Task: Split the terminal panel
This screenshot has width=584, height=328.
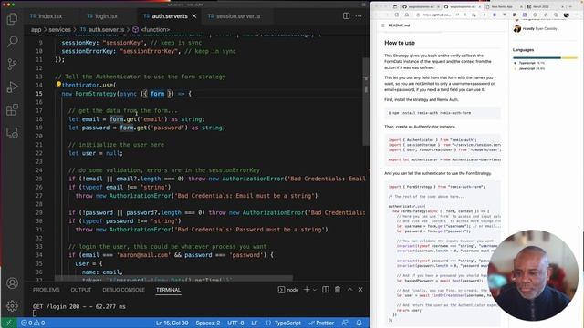Action: click(326, 290)
